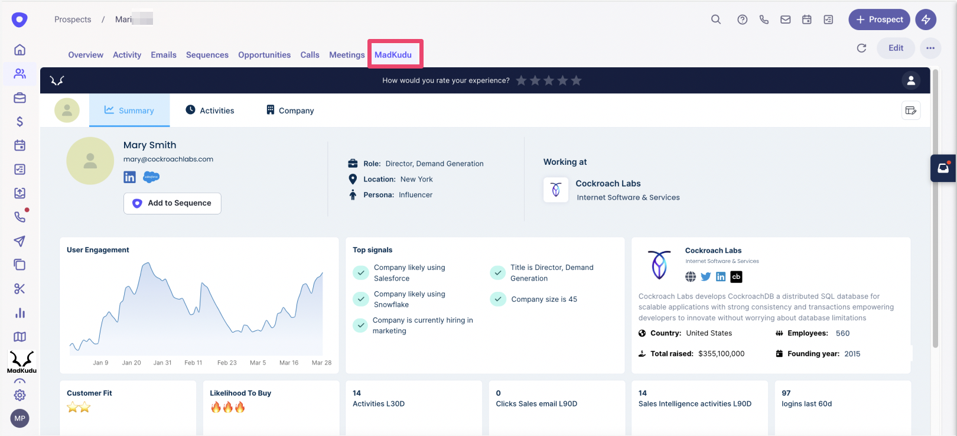
Task: Click the Likelihood To Buy card
Action: coord(271,408)
